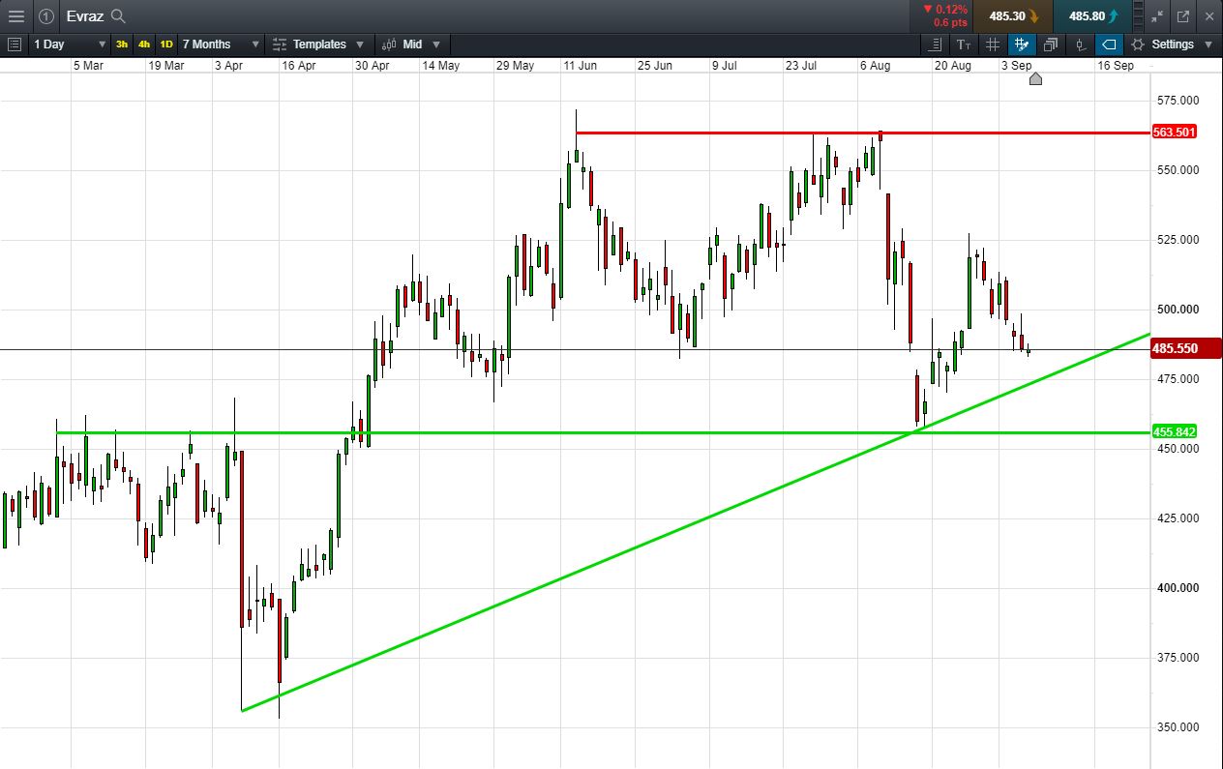Click the 16 Apr date label
This screenshot has width=1223, height=769.
[x=299, y=66]
